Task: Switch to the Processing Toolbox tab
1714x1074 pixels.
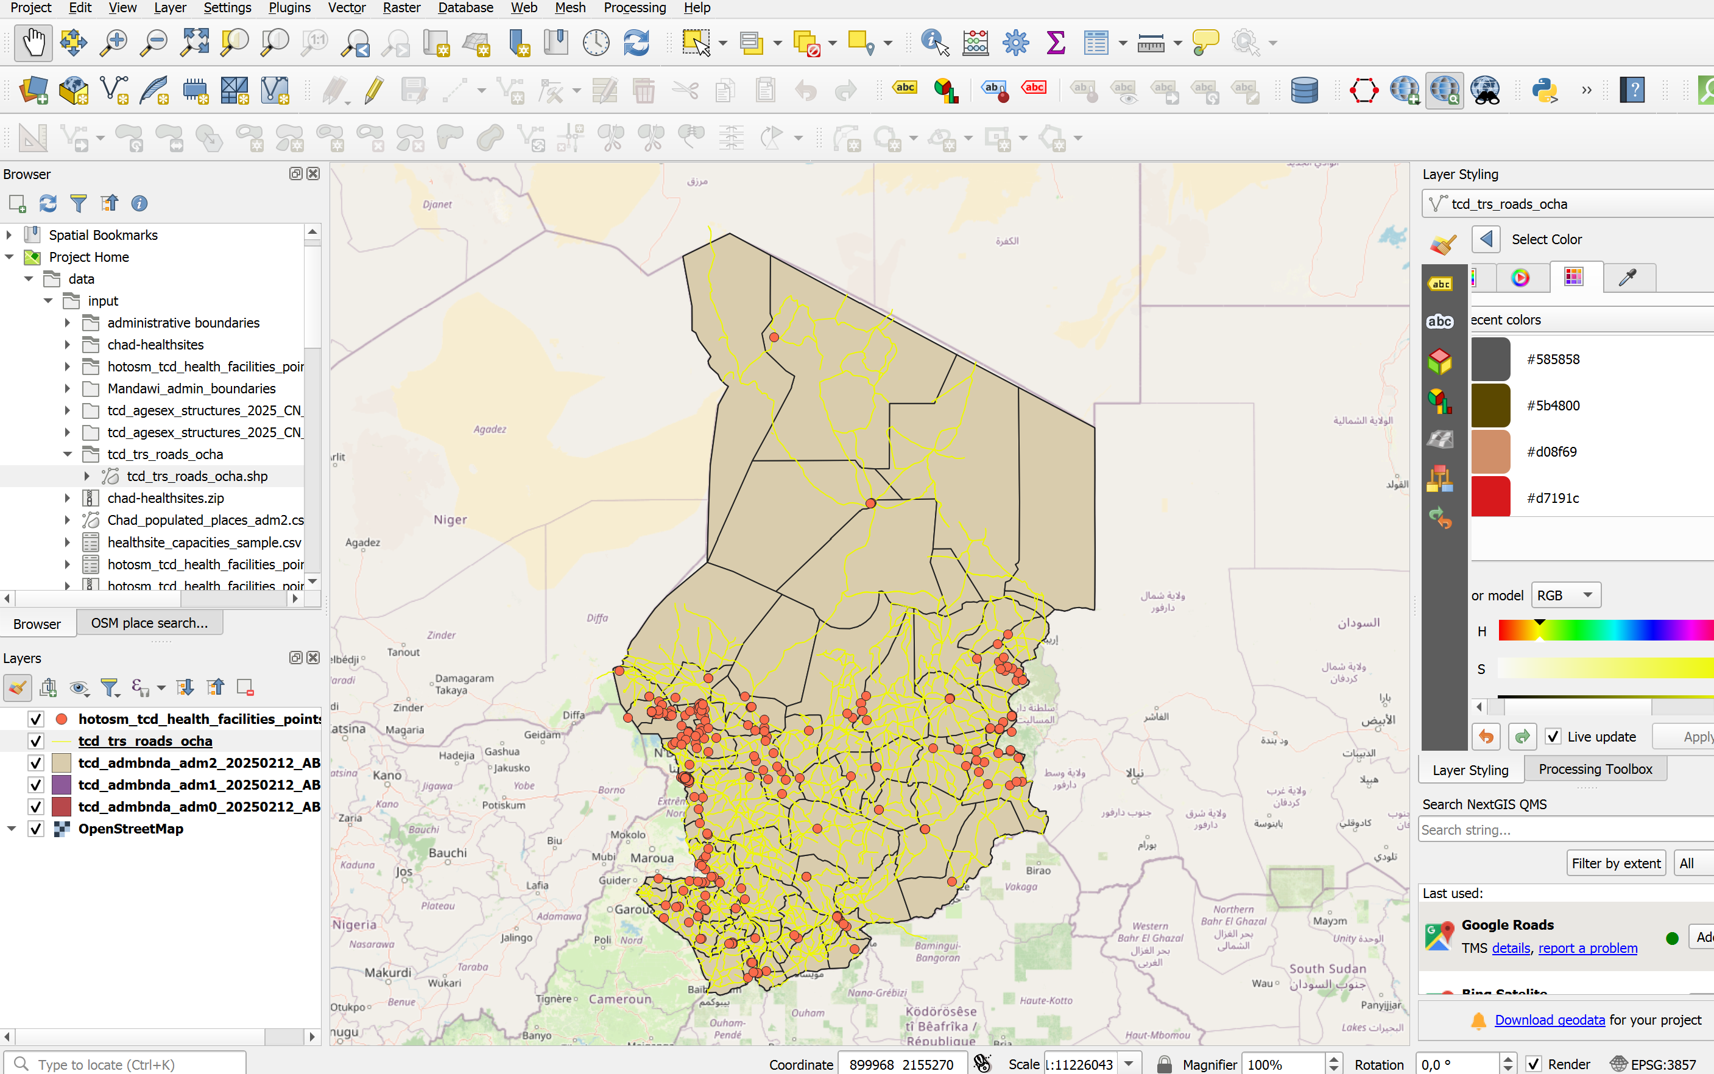Action: pos(1595,770)
